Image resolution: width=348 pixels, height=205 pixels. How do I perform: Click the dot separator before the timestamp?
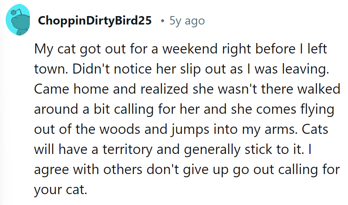[x=162, y=21]
